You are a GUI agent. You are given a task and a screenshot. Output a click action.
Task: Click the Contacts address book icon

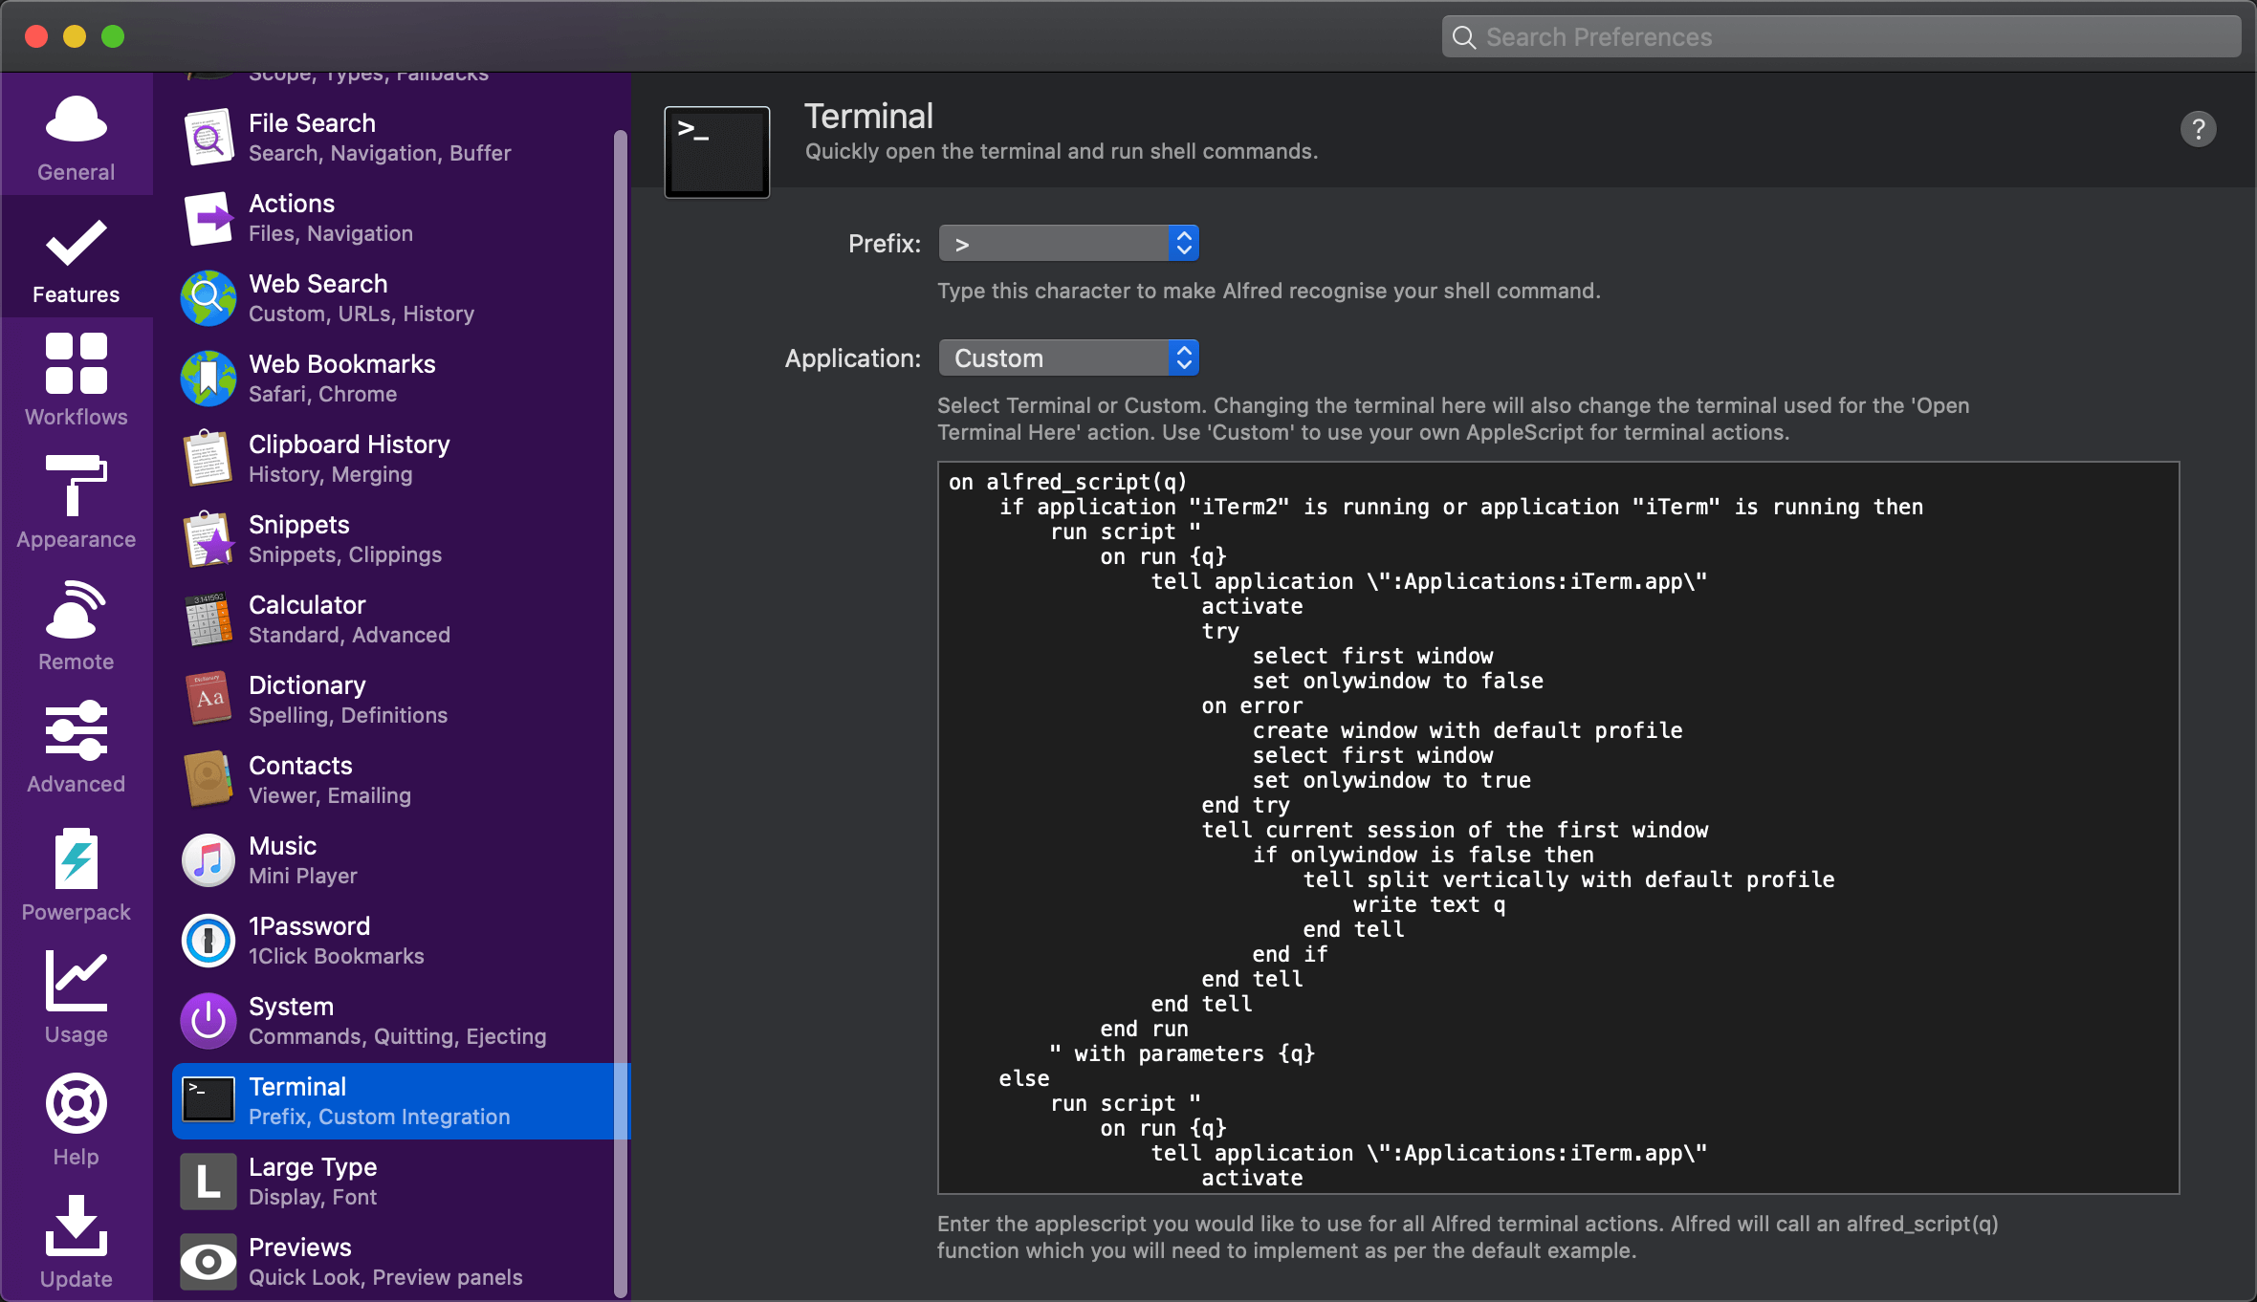pyautogui.click(x=208, y=780)
